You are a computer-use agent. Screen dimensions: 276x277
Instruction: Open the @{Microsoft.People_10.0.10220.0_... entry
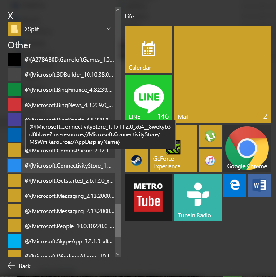pos(61,226)
